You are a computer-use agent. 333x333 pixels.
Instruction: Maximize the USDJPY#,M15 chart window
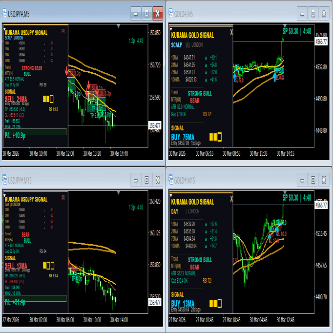(x=147, y=180)
